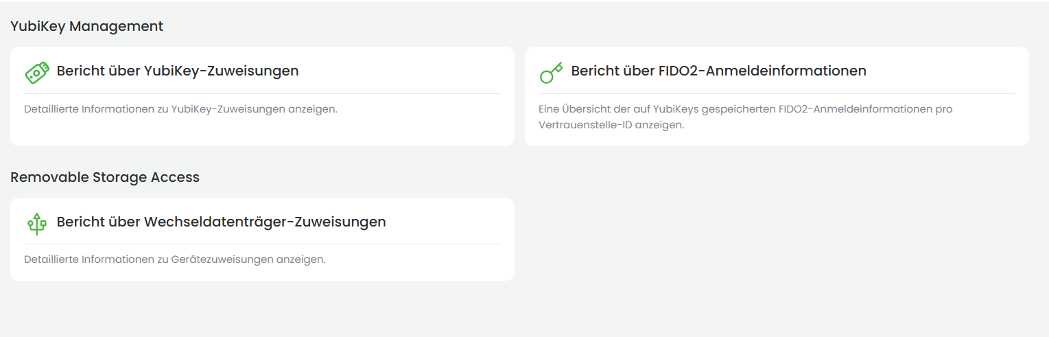This screenshot has width=1049, height=337.
Task: Select the Removable Storage Access heading
Action: tap(105, 177)
